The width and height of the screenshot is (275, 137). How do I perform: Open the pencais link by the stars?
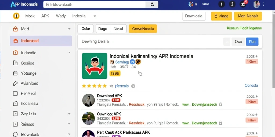122,86
